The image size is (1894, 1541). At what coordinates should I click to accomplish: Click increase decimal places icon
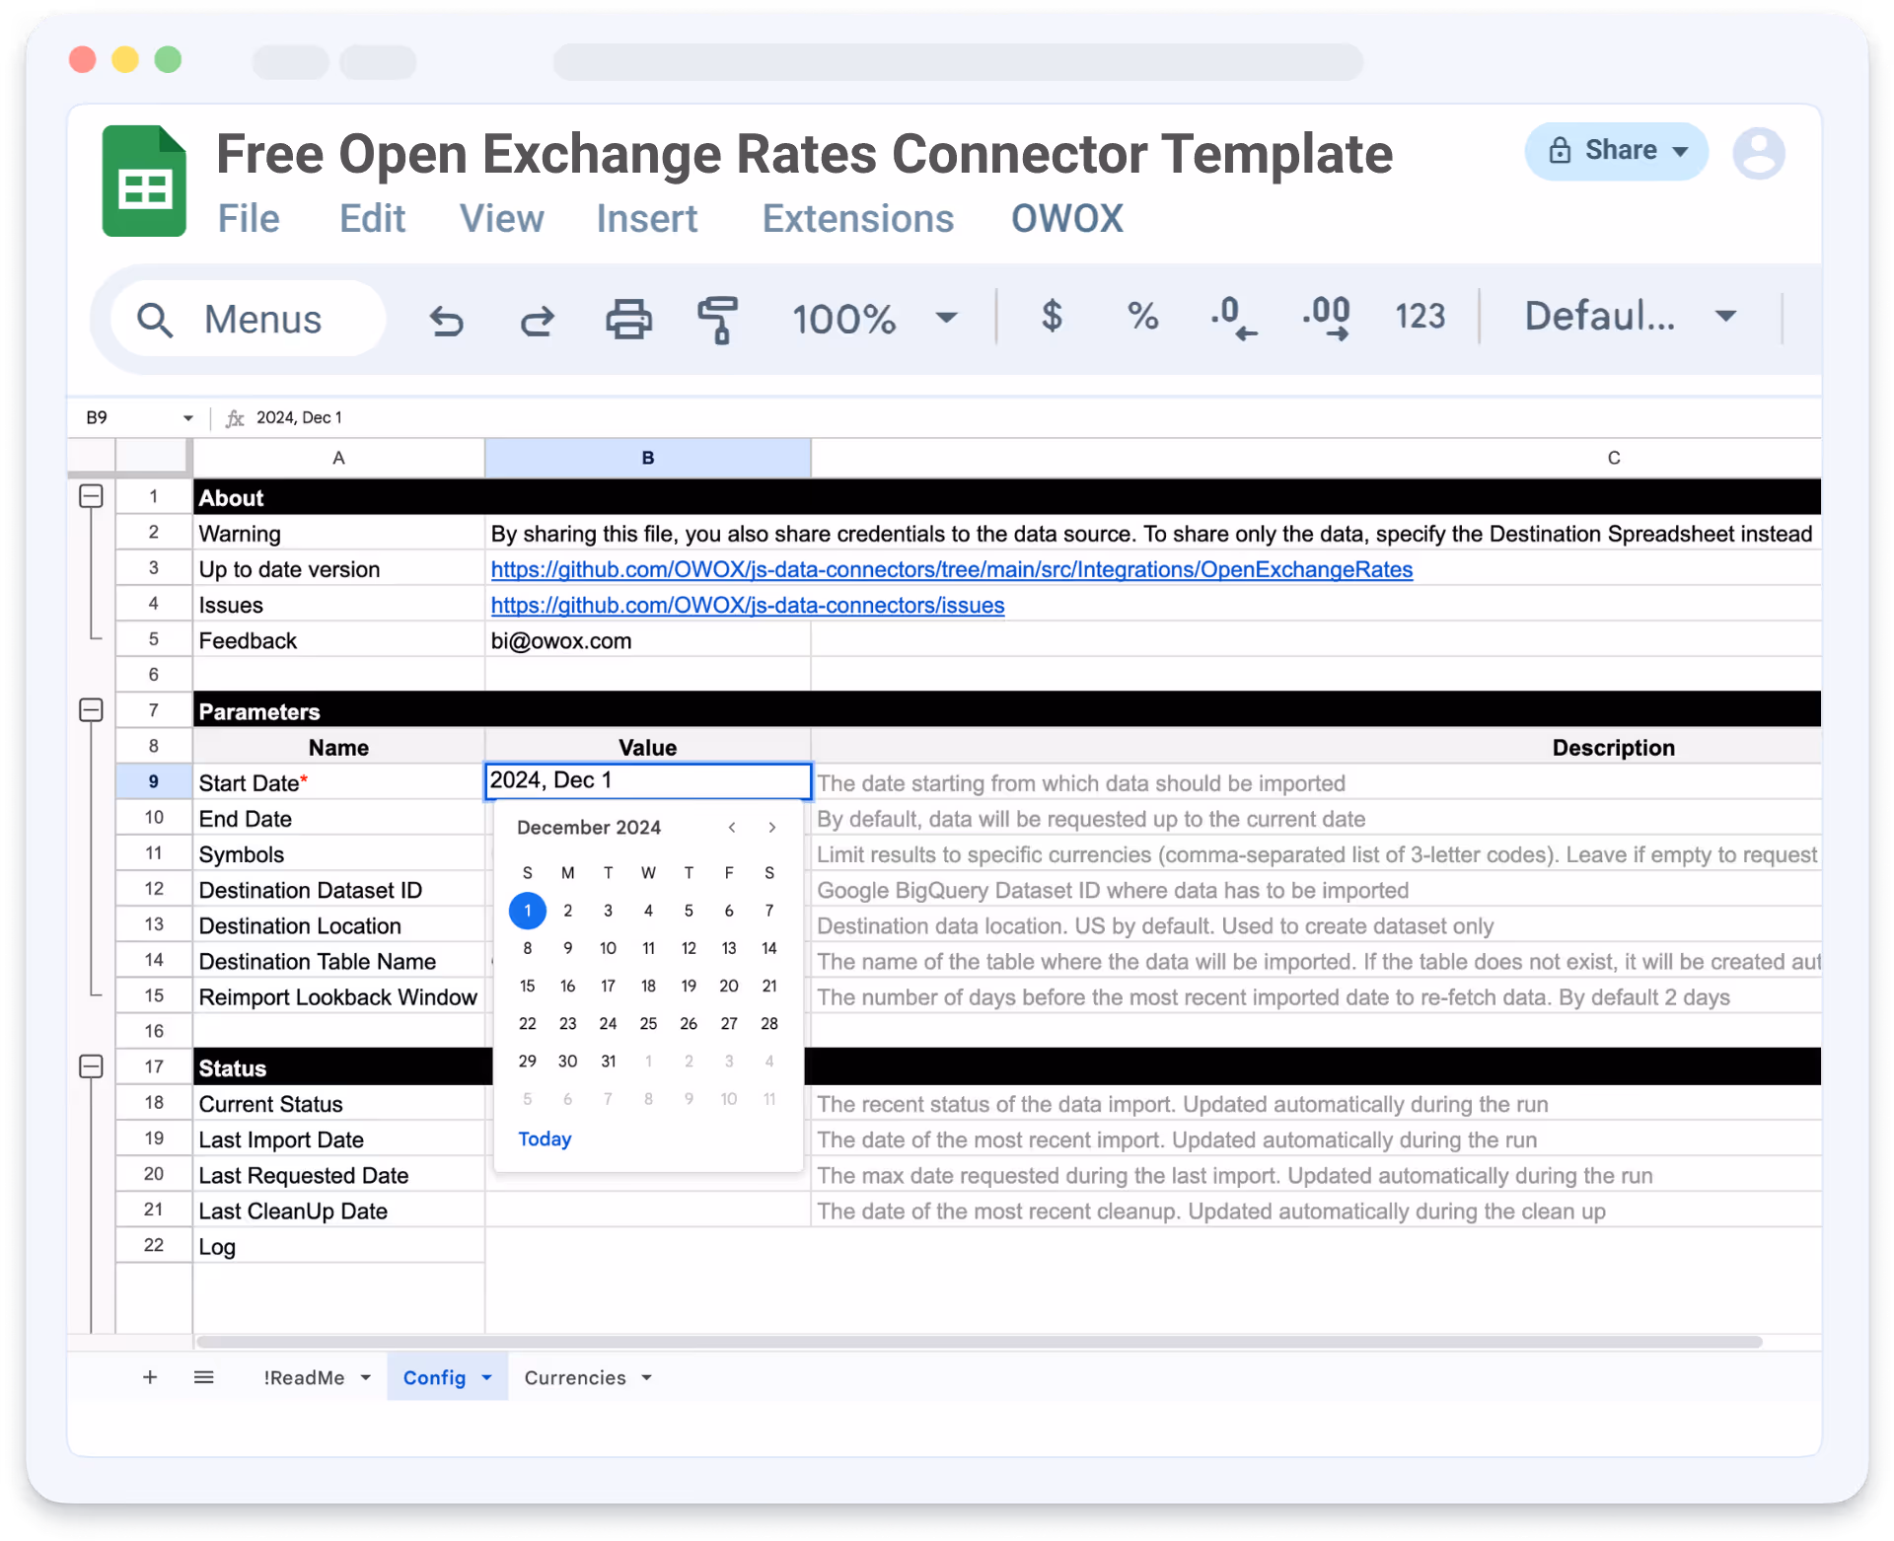click(1326, 318)
